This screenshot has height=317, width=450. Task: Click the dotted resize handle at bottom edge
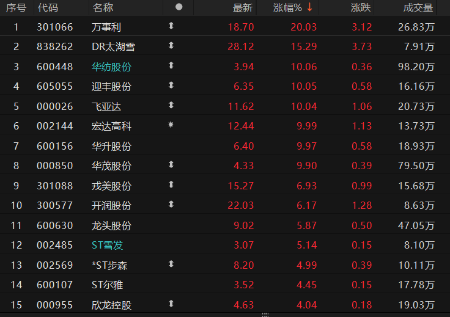265,314
